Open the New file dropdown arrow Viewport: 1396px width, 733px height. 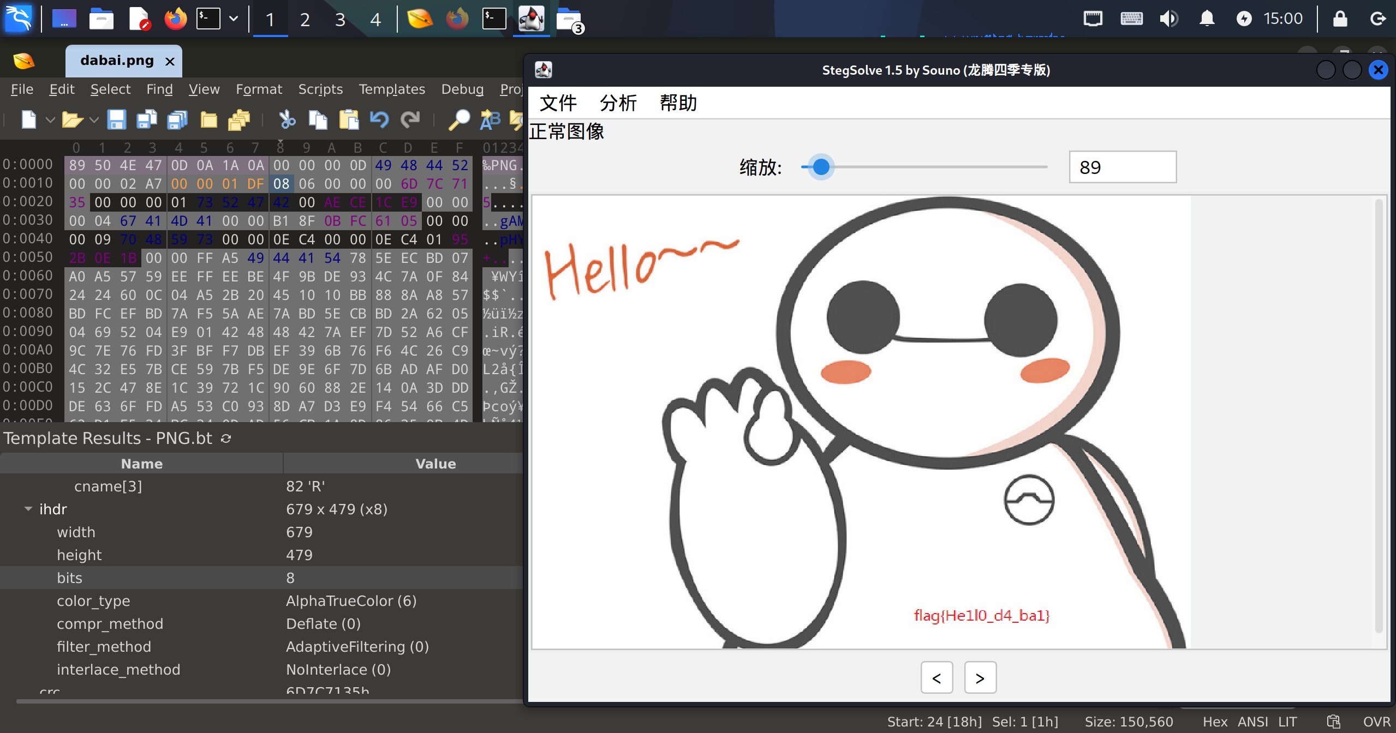tap(50, 119)
